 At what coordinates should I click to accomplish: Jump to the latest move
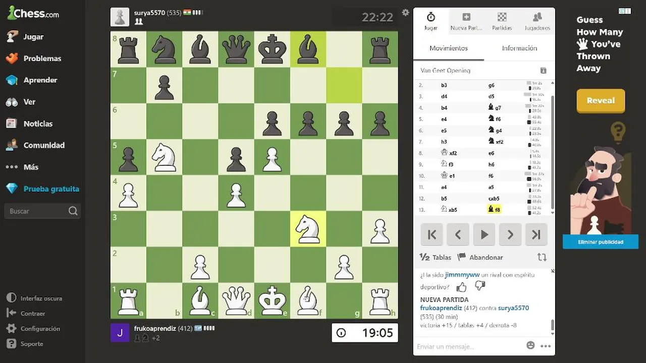click(536, 234)
